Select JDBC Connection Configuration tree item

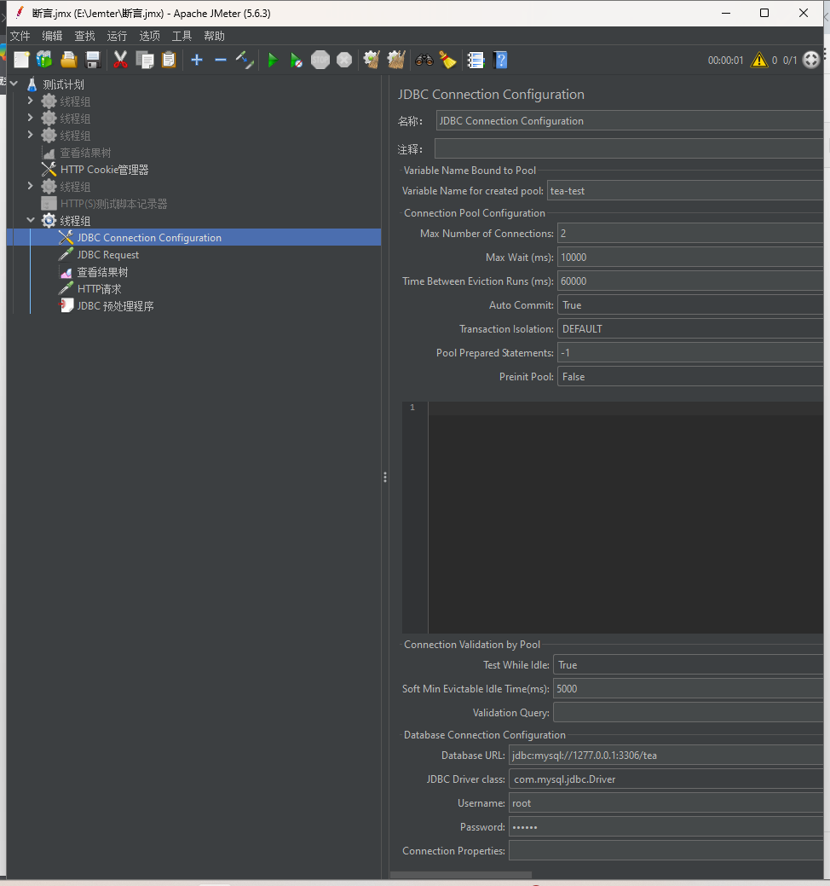tap(149, 238)
